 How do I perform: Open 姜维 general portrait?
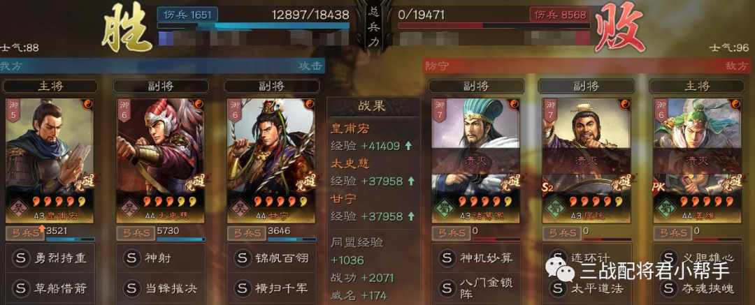click(697, 161)
